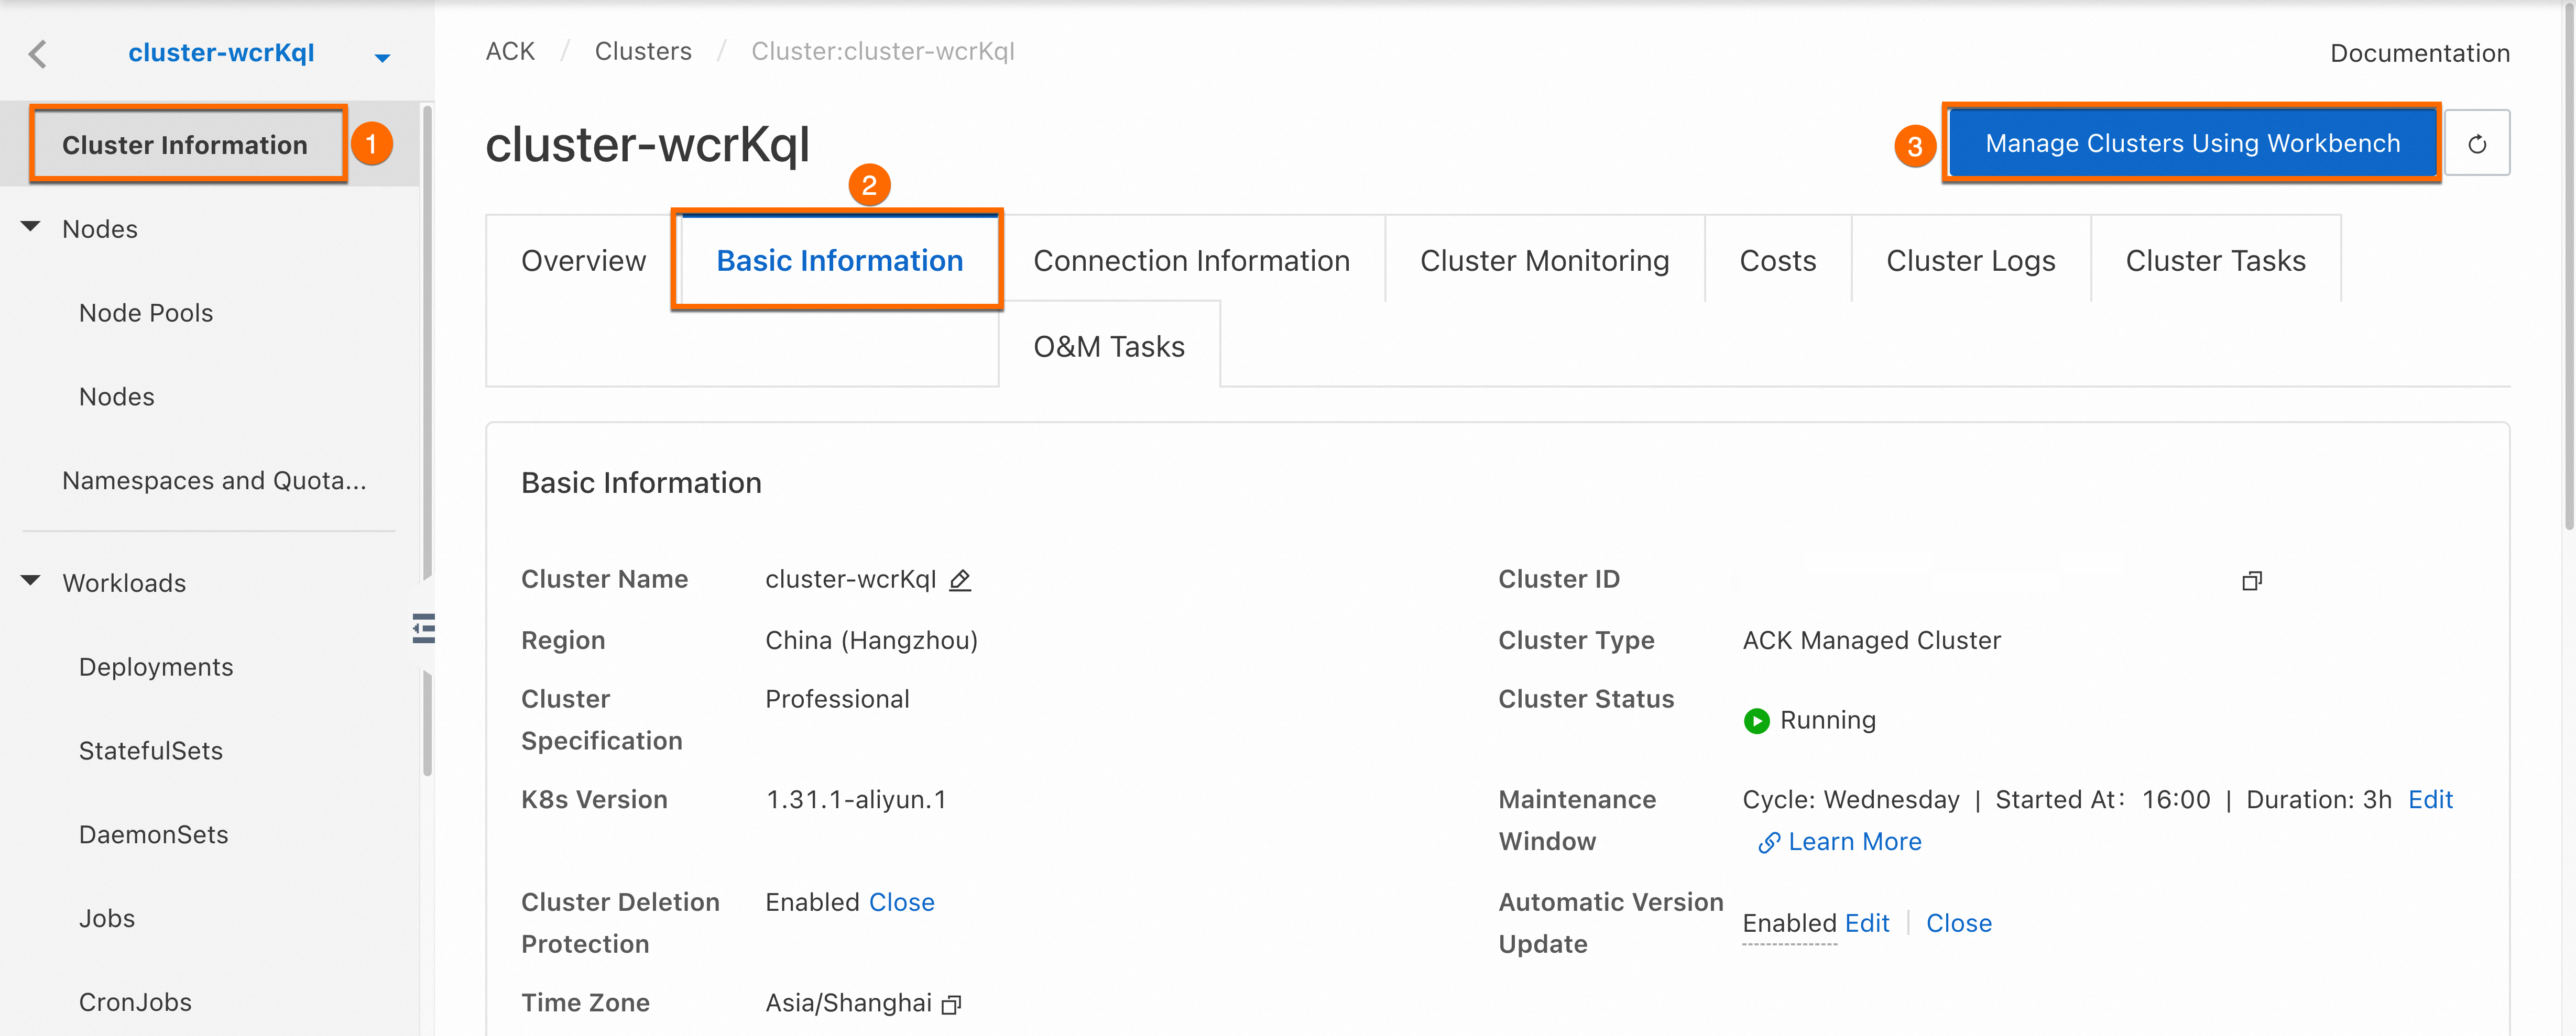Image resolution: width=2576 pixels, height=1036 pixels.
Task: Open the cluster-wcrKql switcher dropdown arrow
Action: 382,58
